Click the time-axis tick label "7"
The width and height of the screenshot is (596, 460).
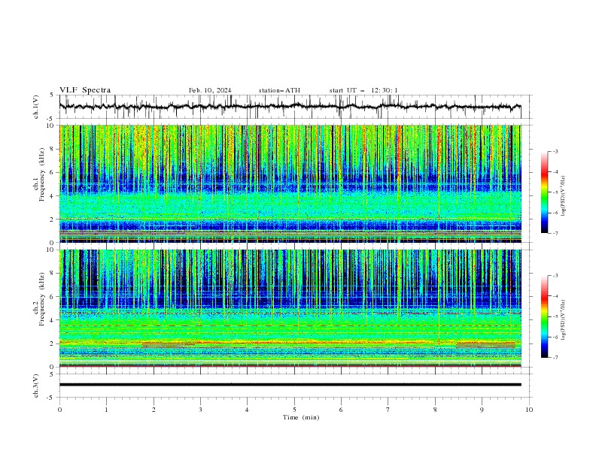tap(388, 410)
